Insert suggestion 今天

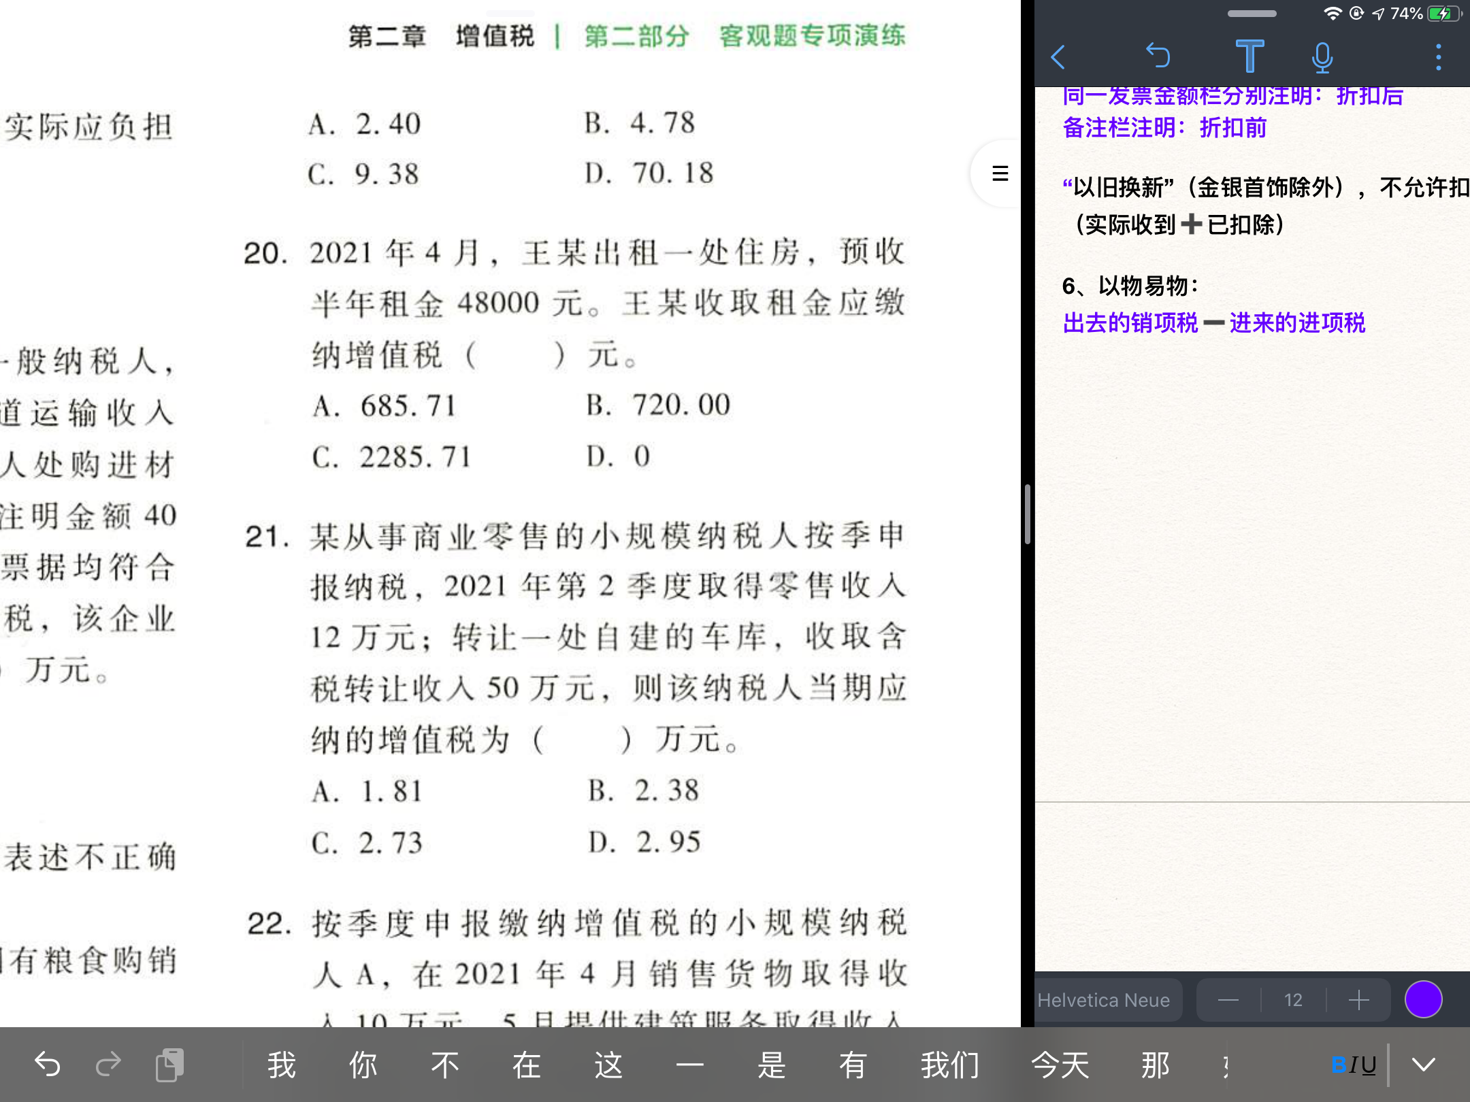coord(1060,1065)
